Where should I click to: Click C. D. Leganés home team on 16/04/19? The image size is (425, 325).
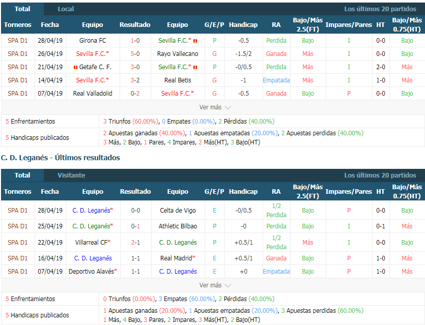pos(93,258)
